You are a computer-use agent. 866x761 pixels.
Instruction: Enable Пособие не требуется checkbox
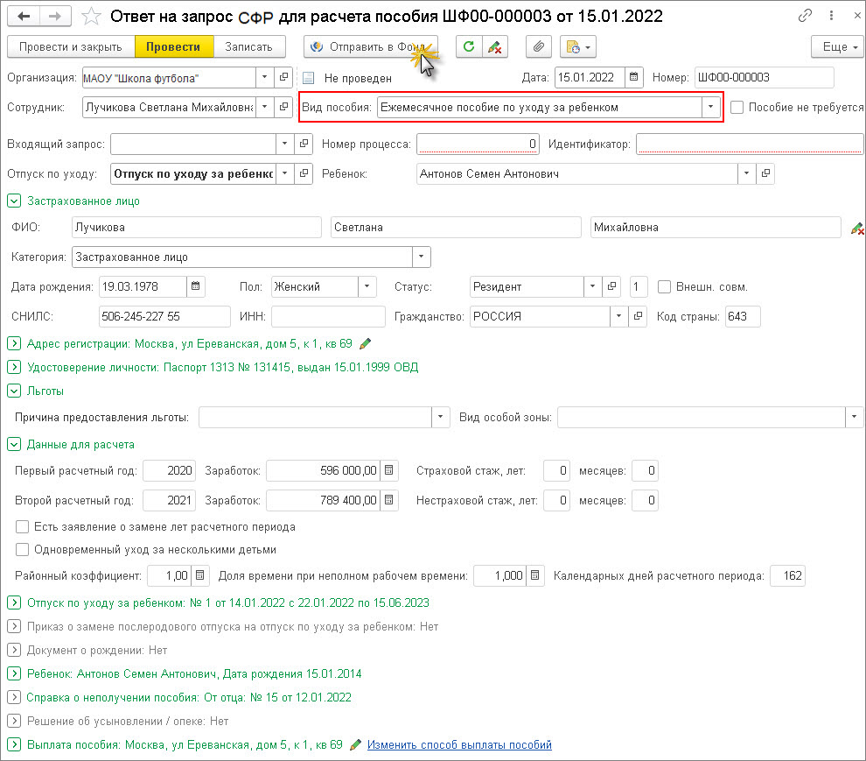point(737,108)
